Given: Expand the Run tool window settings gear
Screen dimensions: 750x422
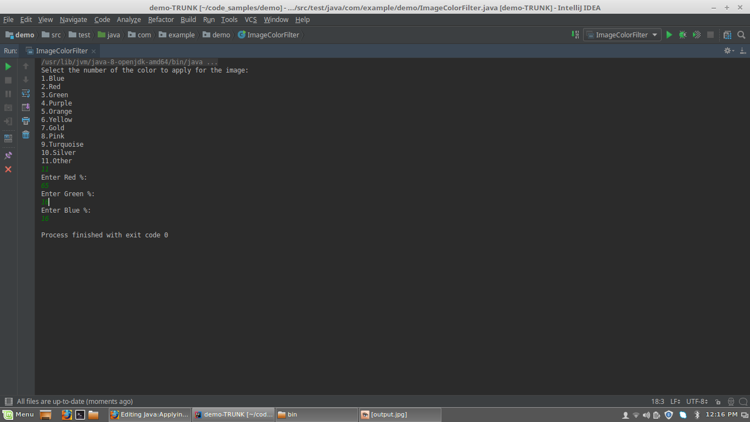Looking at the screenshot, I should point(729,50).
